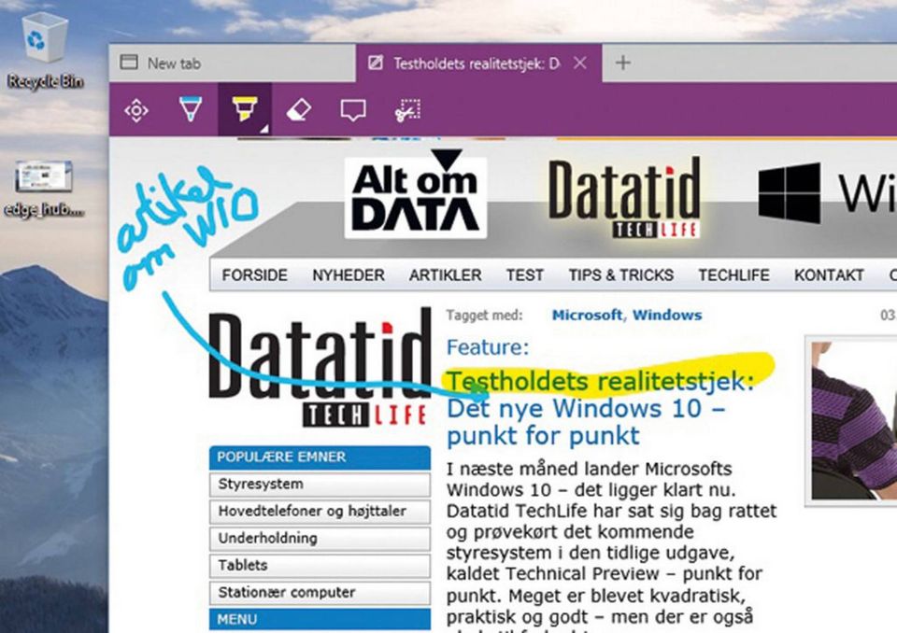
Task: Select the yellow Highlighter tool
Action: pos(243,111)
